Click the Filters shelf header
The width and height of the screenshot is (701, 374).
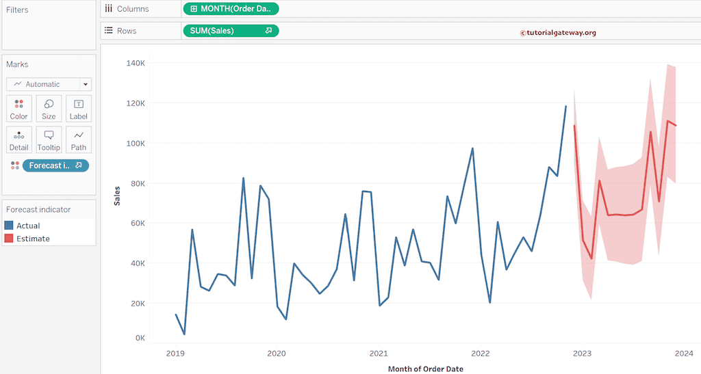(x=17, y=10)
